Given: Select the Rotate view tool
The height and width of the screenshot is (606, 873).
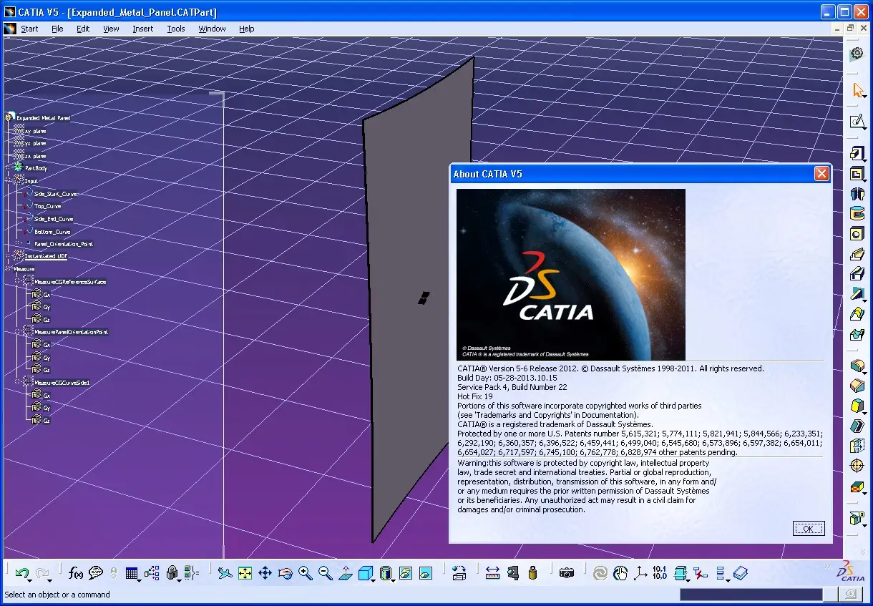Looking at the screenshot, I should pyautogui.click(x=286, y=573).
